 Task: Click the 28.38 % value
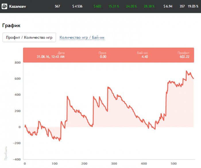coord(149,6)
